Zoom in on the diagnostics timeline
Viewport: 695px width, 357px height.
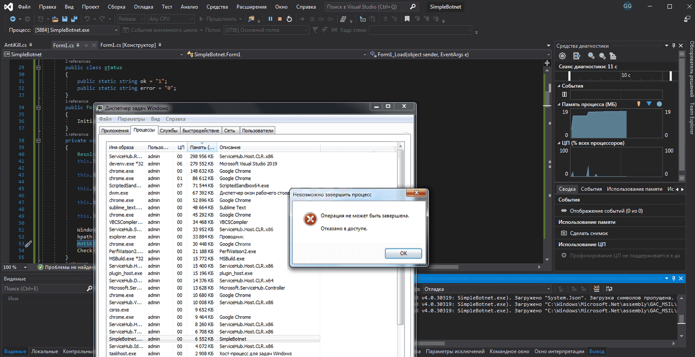click(x=591, y=56)
